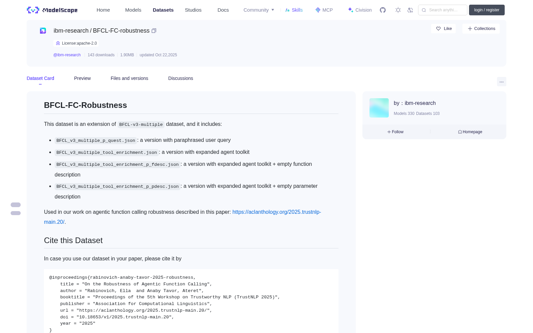Switch language with the translate icon
Screen dimensions: 533x333
coord(410,10)
